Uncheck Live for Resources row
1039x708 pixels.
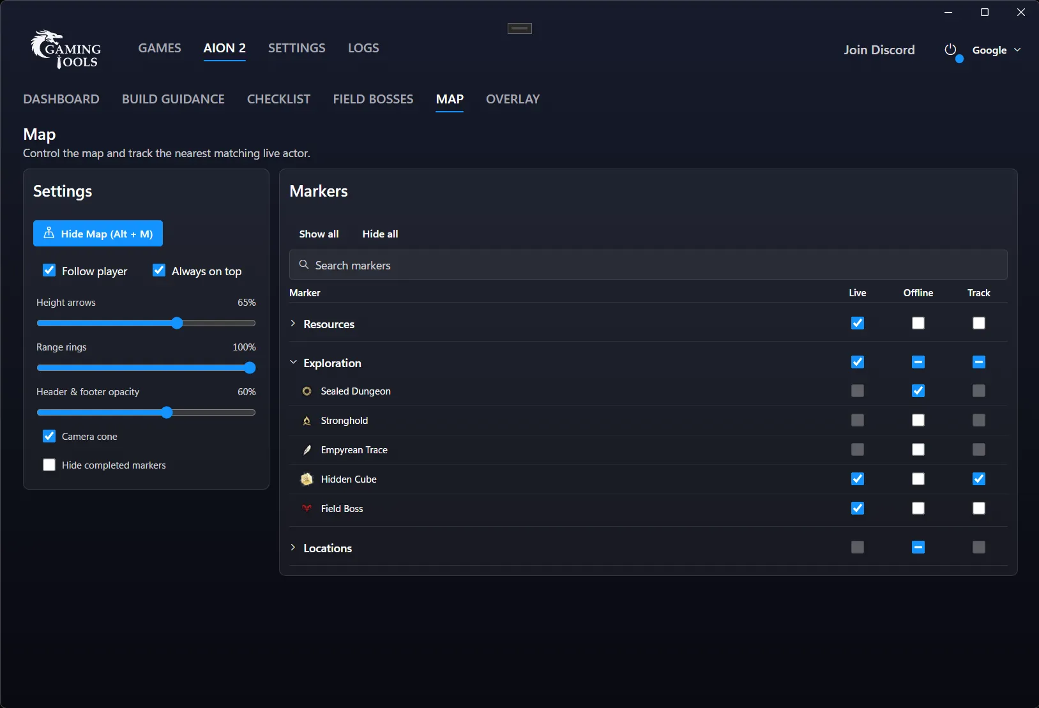click(x=858, y=323)
